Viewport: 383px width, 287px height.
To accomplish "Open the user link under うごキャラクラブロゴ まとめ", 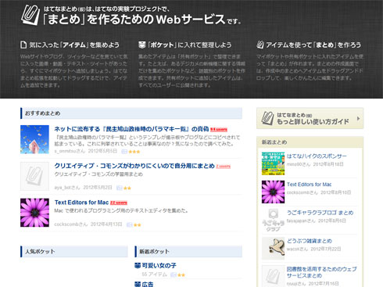I will coord(301,221).
